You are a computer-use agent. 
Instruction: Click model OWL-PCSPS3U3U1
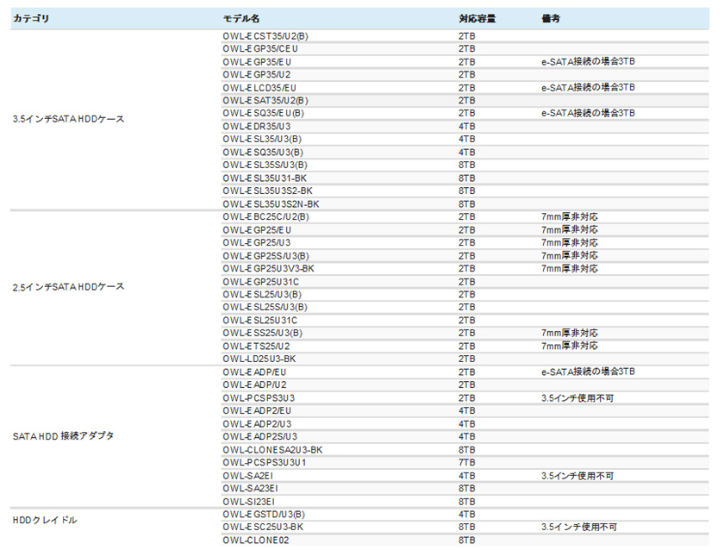pos(265,463)
